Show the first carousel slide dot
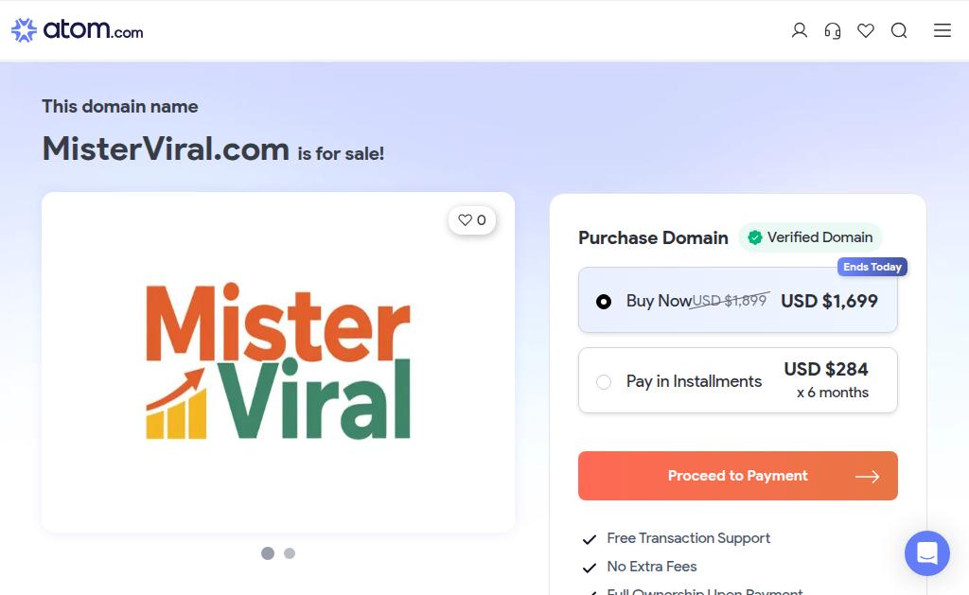The height and width of the screenshot is (595, 969). [268, 553]
